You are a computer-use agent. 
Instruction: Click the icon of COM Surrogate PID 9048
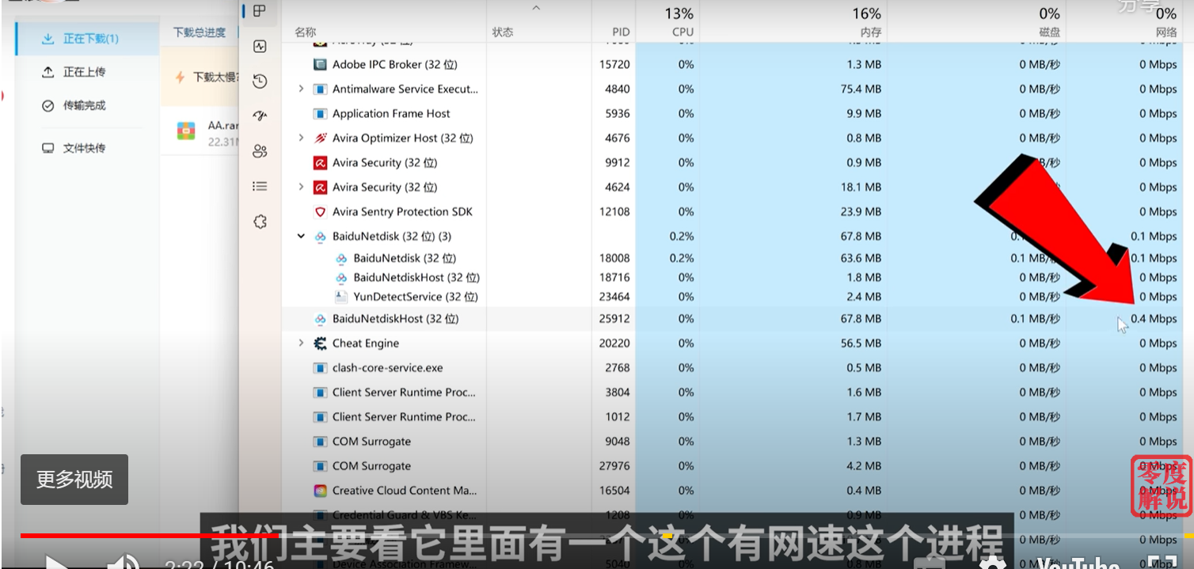(320, 442)
